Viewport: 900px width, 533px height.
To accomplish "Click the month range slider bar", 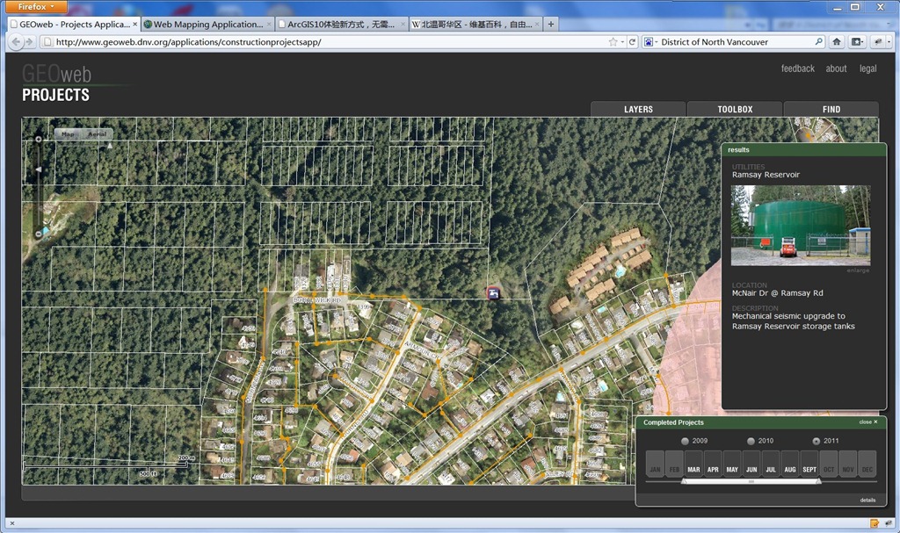I will point(751,481).
